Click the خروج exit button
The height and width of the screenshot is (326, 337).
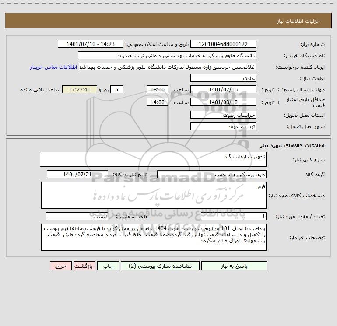point(60,266)
